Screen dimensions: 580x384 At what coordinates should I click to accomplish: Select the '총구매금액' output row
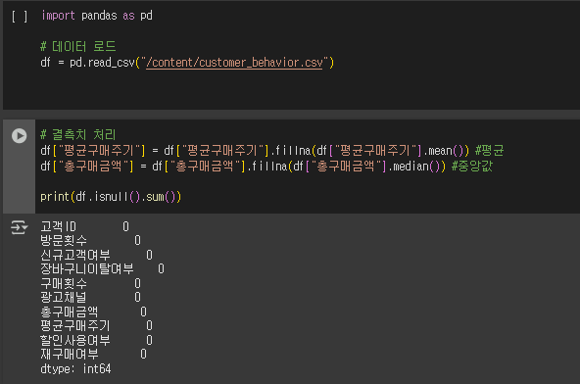(x=94, y=312)
